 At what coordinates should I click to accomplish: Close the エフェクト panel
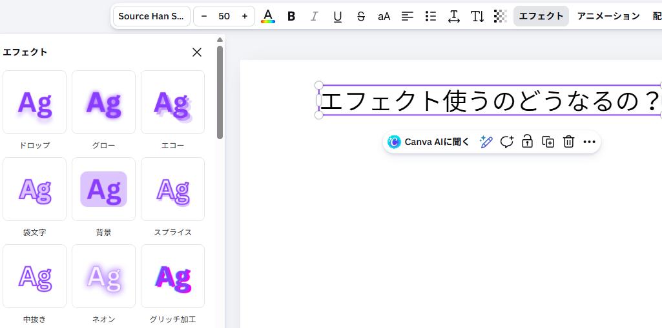click(x=197, y=52)
